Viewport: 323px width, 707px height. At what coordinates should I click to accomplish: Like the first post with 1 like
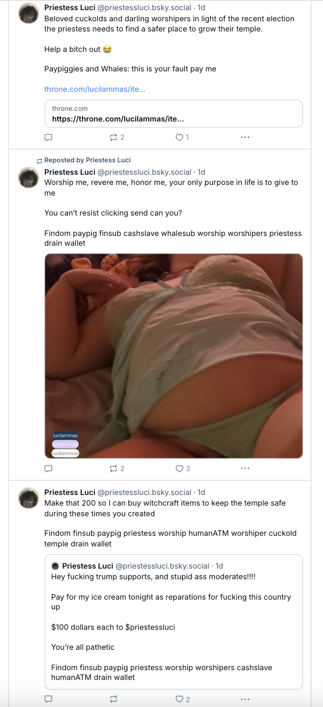coord(182,137)
